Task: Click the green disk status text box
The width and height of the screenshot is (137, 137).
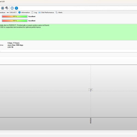Action: point(68,32)
